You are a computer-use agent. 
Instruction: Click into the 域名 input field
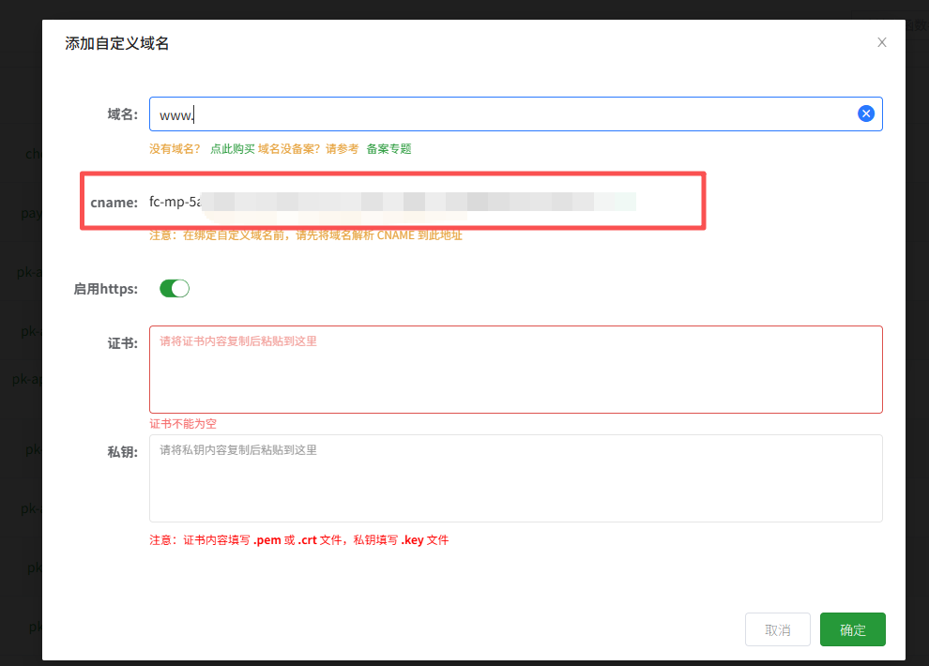(x=507, y=114)
